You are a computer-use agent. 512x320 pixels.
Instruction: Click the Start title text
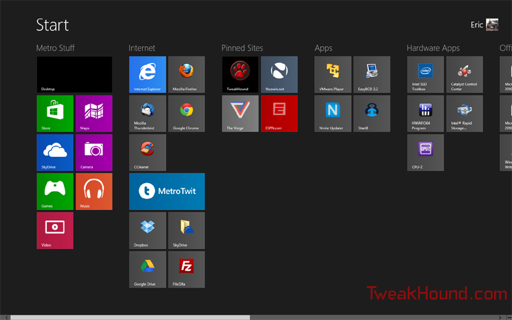point(52,25)
